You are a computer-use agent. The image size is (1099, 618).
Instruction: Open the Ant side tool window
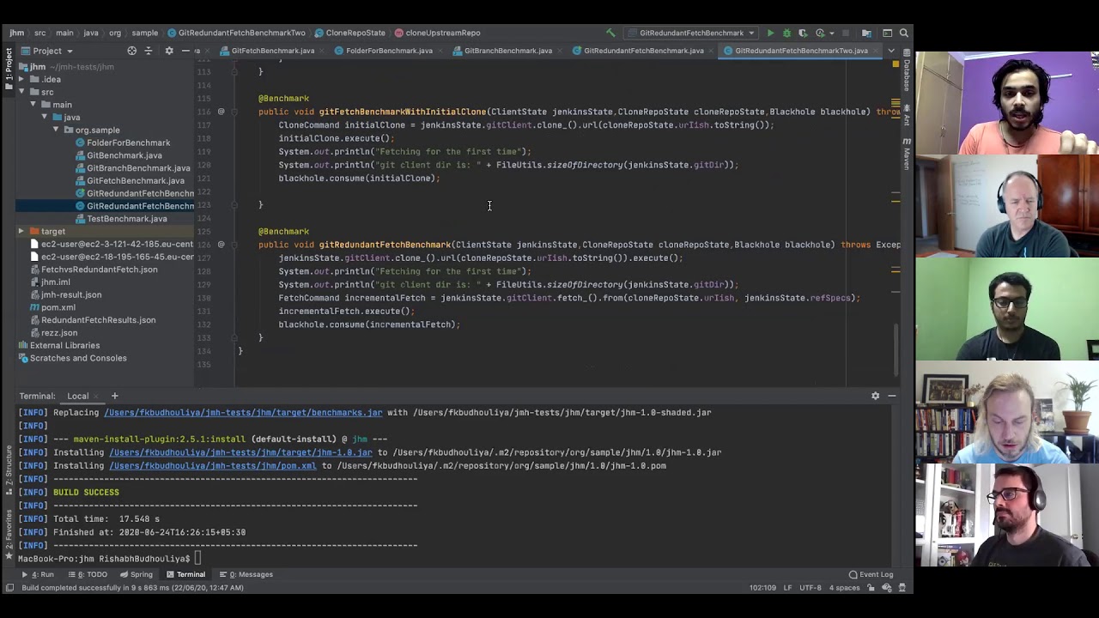(x=907, y=117)
